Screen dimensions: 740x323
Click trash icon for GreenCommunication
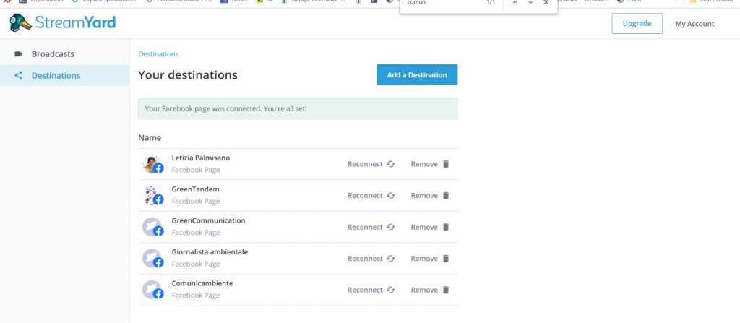point(446,227)
